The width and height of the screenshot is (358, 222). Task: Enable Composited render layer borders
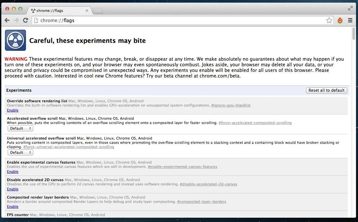click(13, 206)
